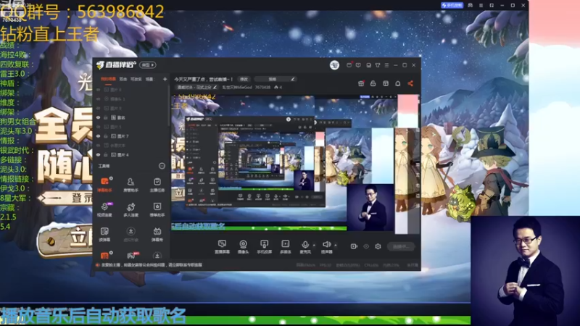Select the 歌名 source row
Image resolution: width=580 pixels, height=326 pixels.
click(132, 117)
